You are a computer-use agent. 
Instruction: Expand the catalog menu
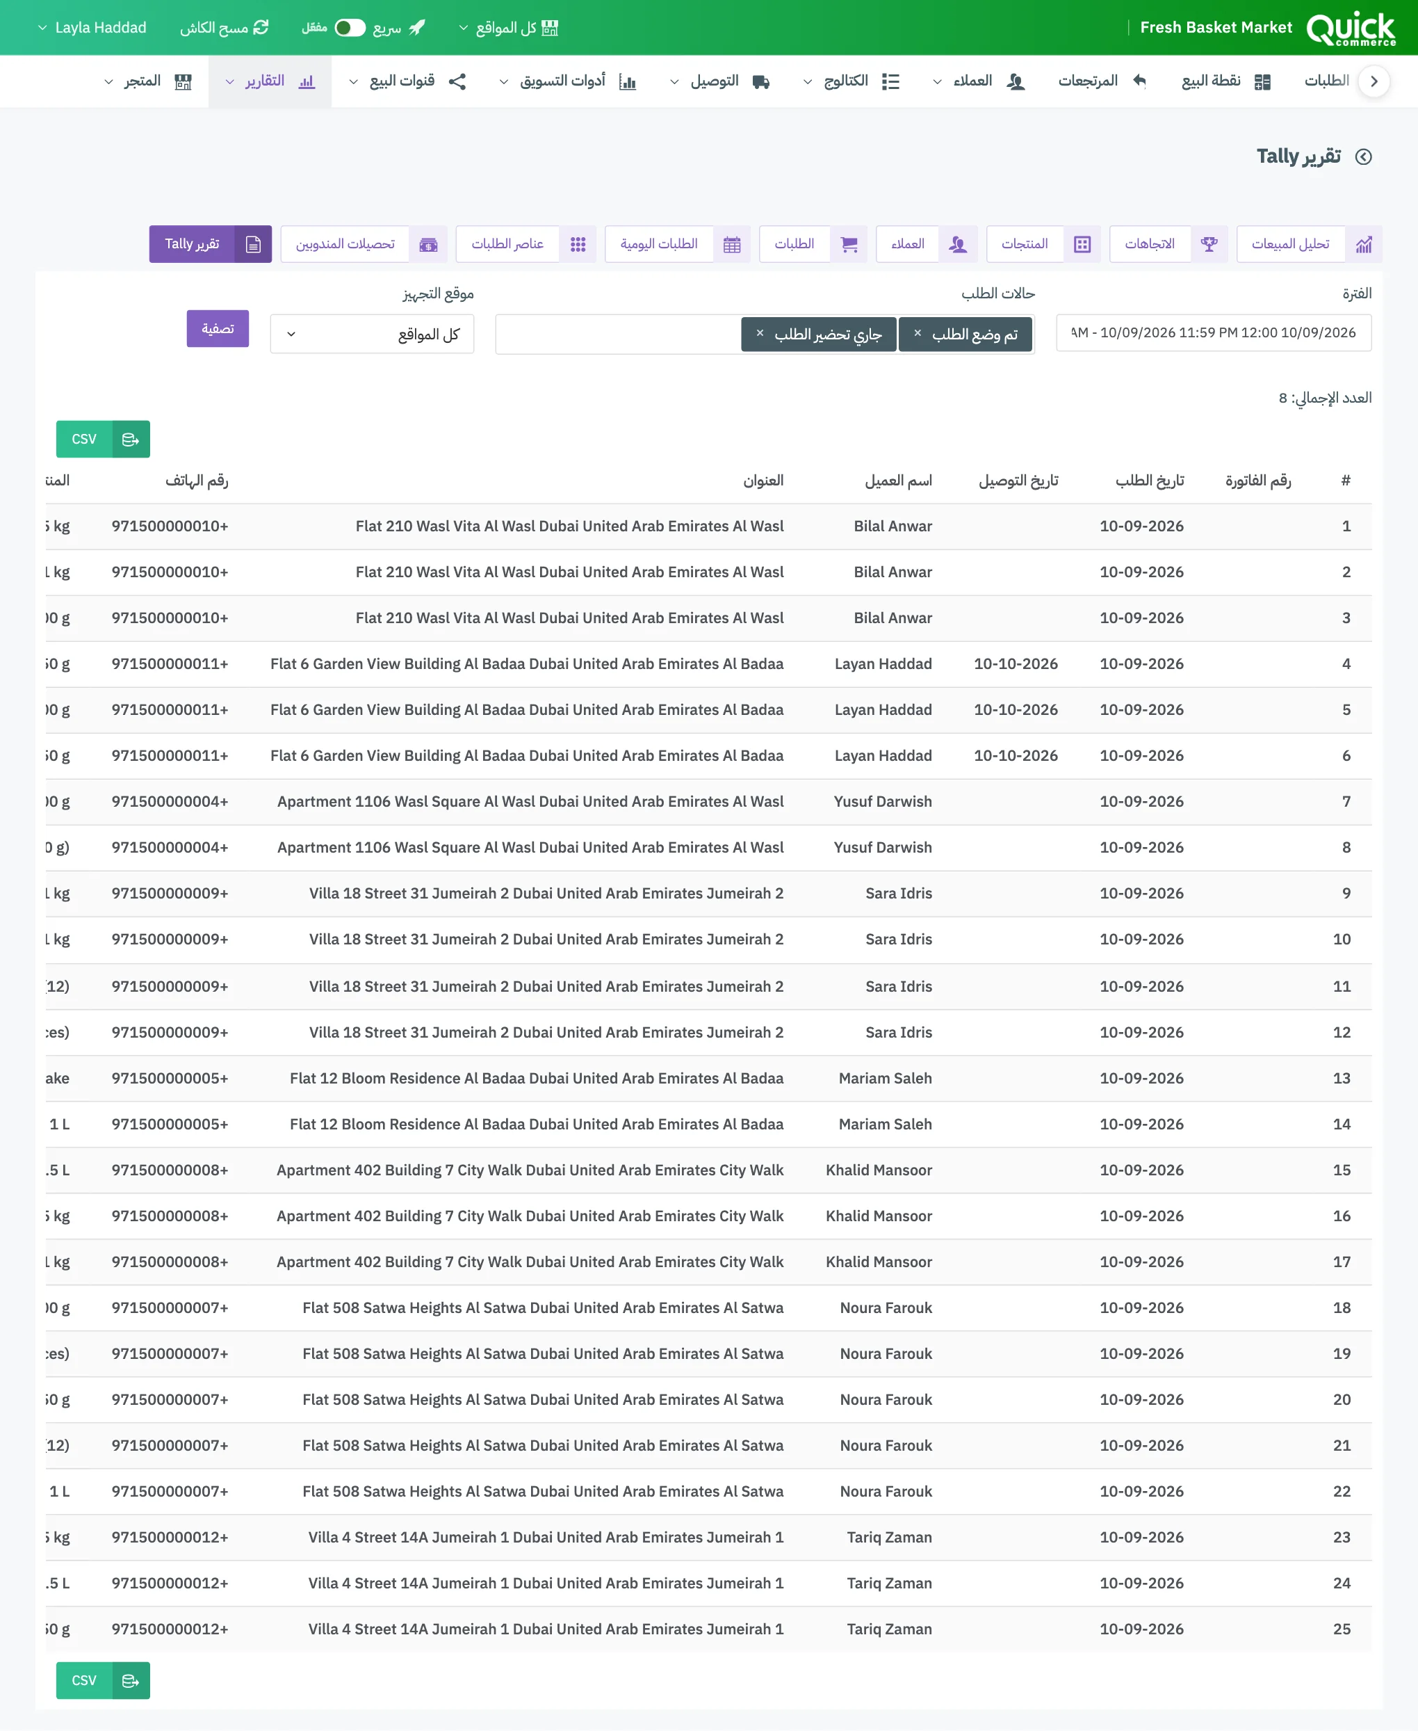click(851, 82)
